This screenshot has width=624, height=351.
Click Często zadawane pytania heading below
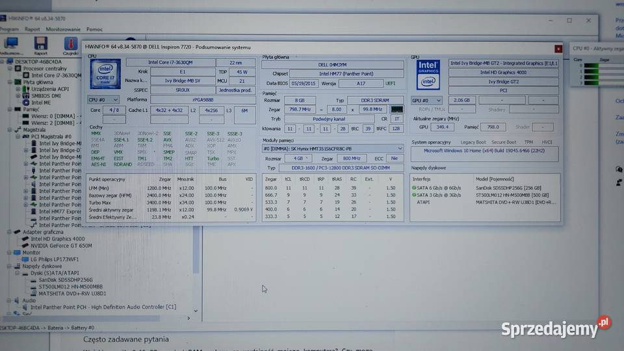pyautogui.click(x=125, y=339)
